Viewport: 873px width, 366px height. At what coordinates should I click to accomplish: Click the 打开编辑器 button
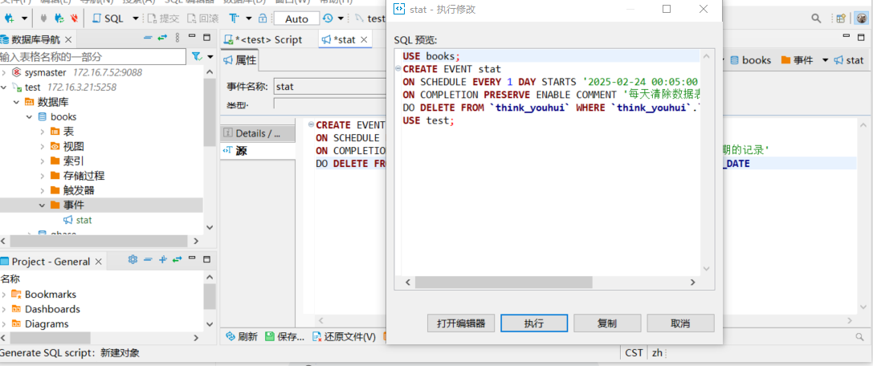tap(461, 323)
